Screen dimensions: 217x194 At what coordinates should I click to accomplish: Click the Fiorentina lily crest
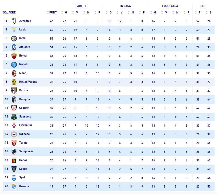(14, 126)
